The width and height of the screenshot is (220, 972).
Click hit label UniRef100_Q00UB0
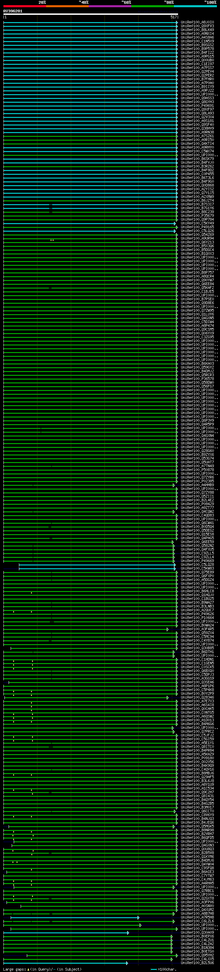point(197,60)
